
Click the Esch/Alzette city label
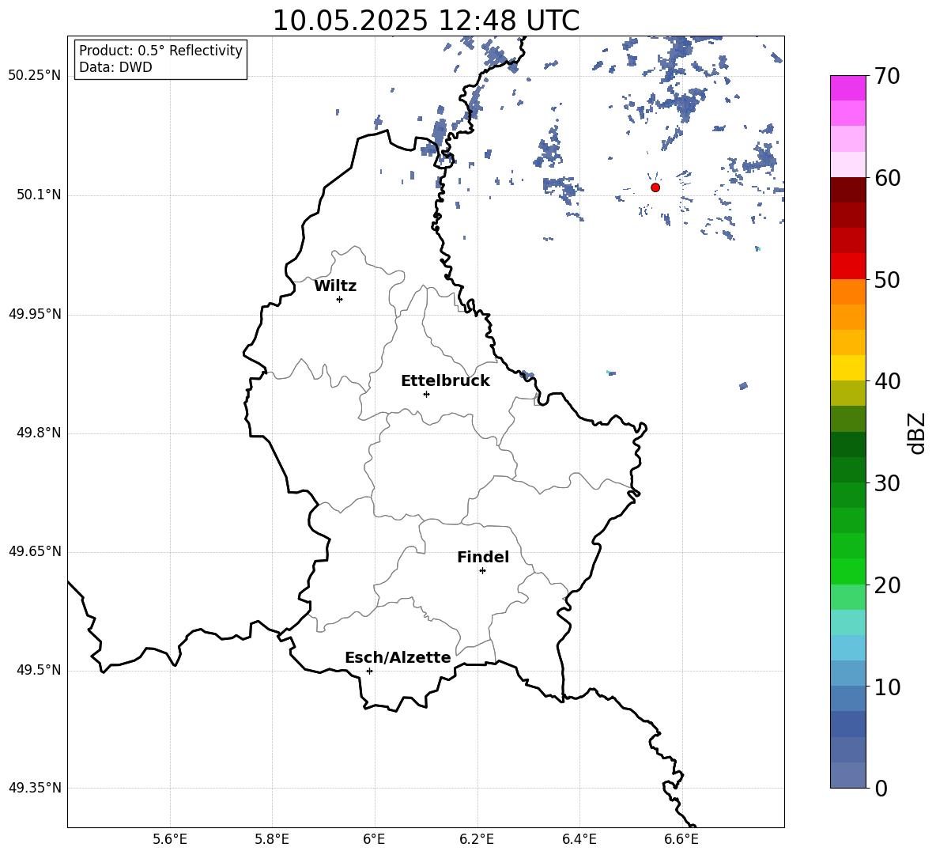pos(398,657)
